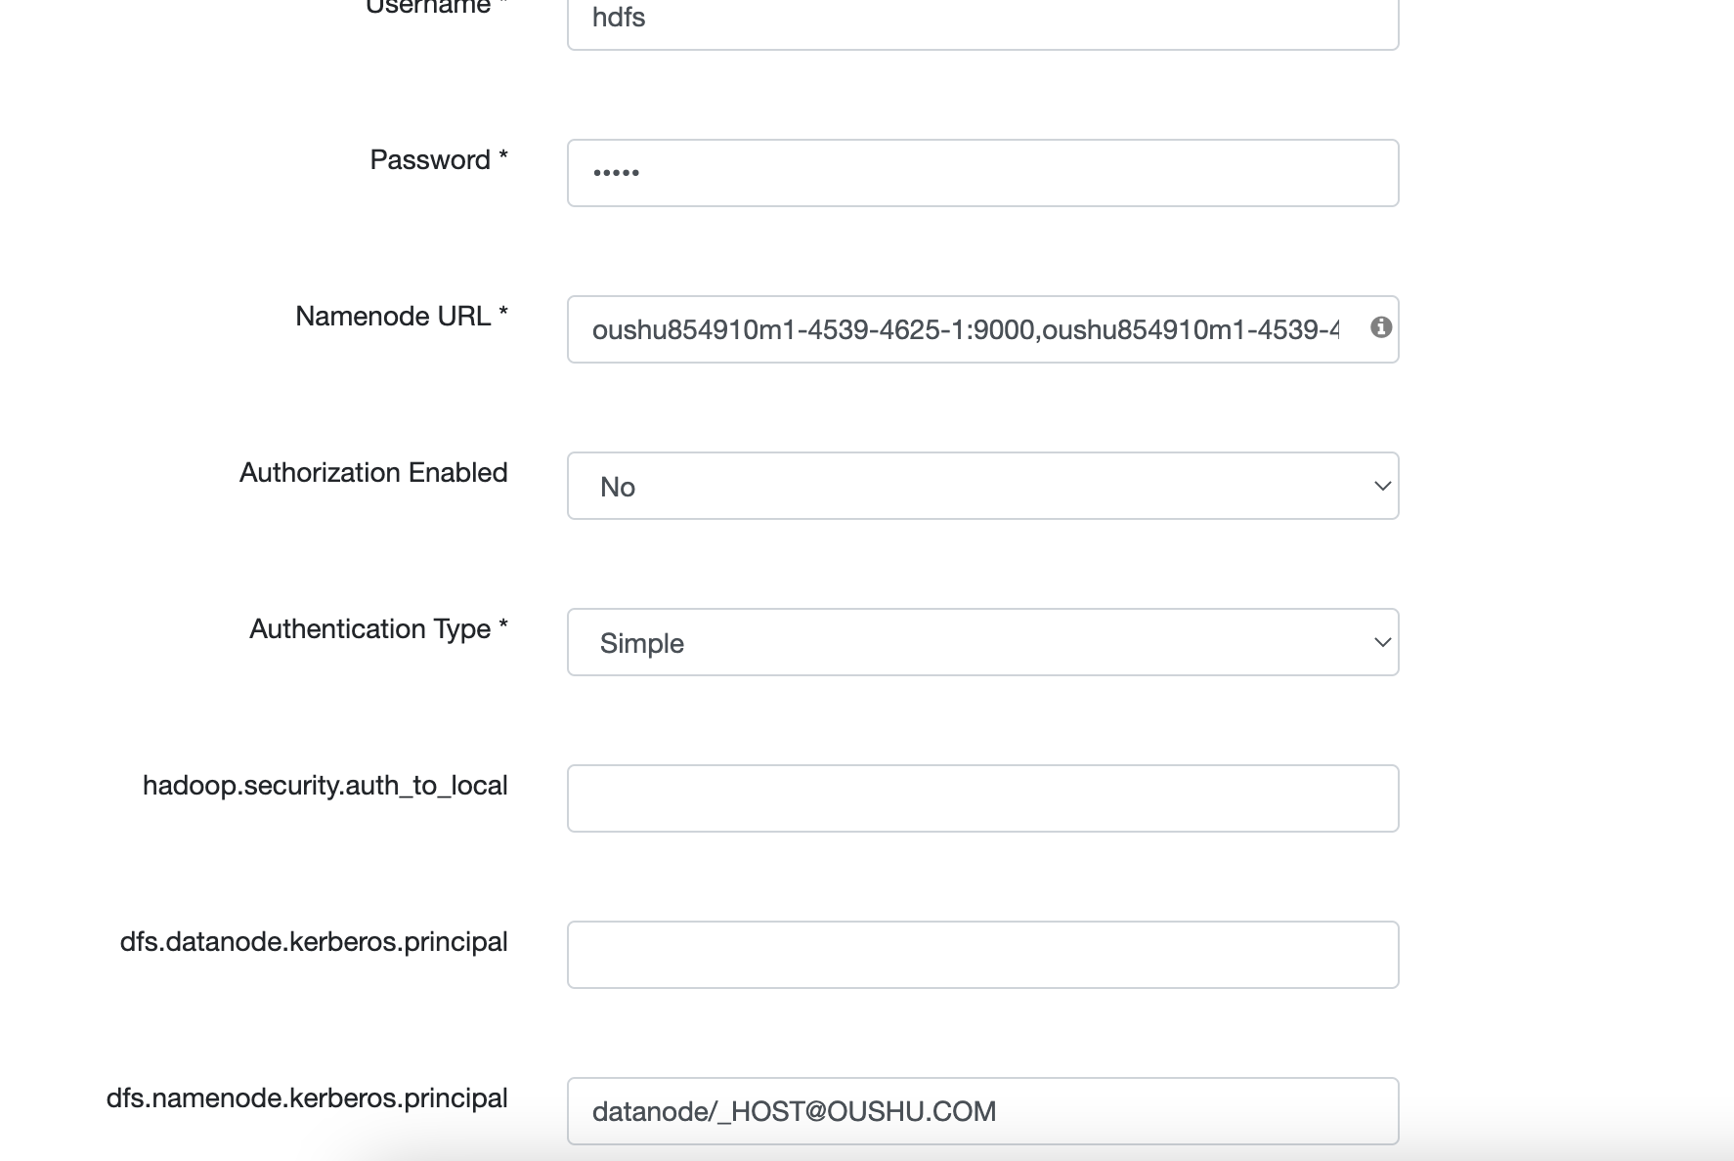Click the Username label
The width and height of the screenshot is (1734, 1161).
click(x=436, y=8)
